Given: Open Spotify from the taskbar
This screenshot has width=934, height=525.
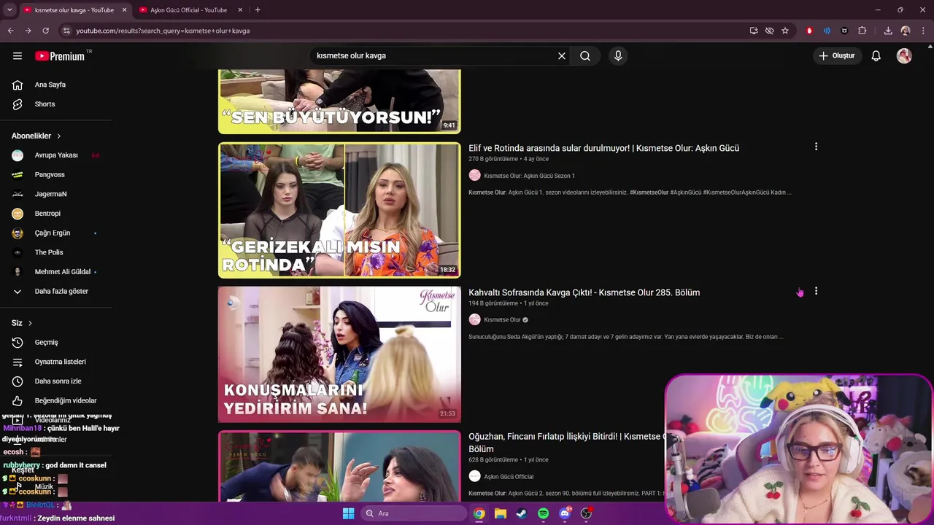Looking at the screenshot, I should [543, 513].
